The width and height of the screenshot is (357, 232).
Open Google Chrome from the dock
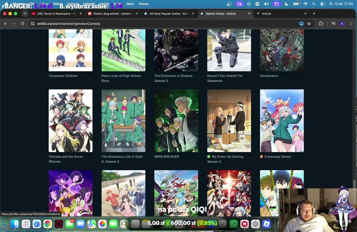coord(48,224)
